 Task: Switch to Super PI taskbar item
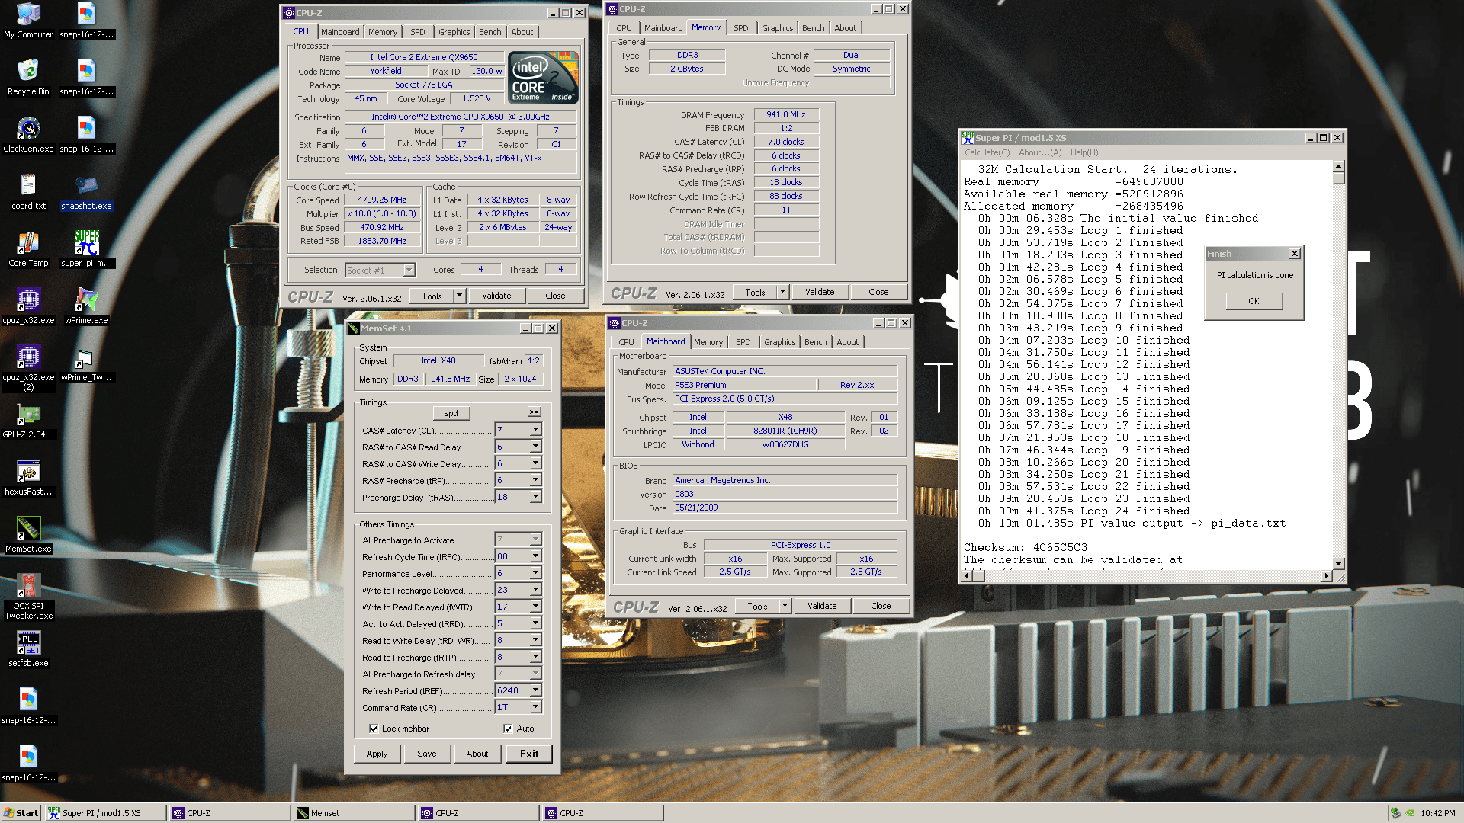[x=105, y=813]
